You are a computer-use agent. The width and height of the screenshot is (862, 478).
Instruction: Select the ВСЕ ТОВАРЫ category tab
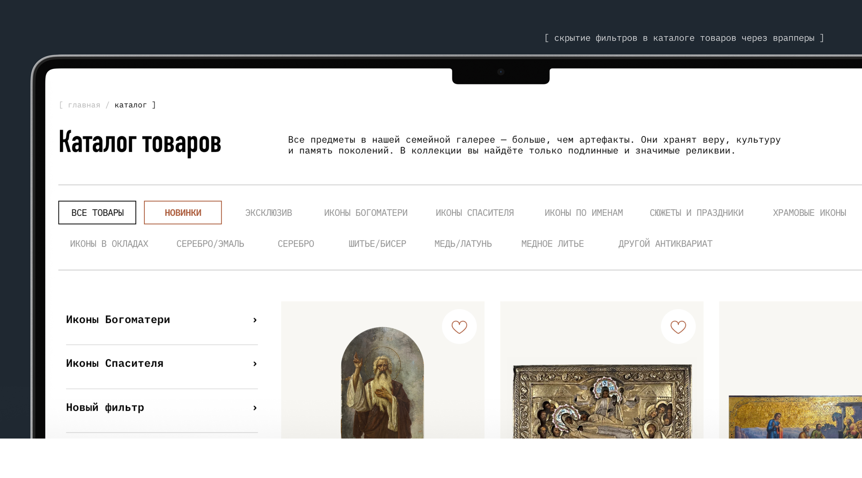coord(97,213)
